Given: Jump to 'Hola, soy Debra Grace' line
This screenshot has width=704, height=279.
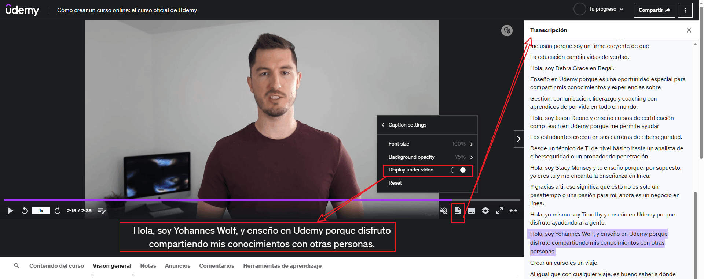Looking at the screenshot, I should 572,68.
